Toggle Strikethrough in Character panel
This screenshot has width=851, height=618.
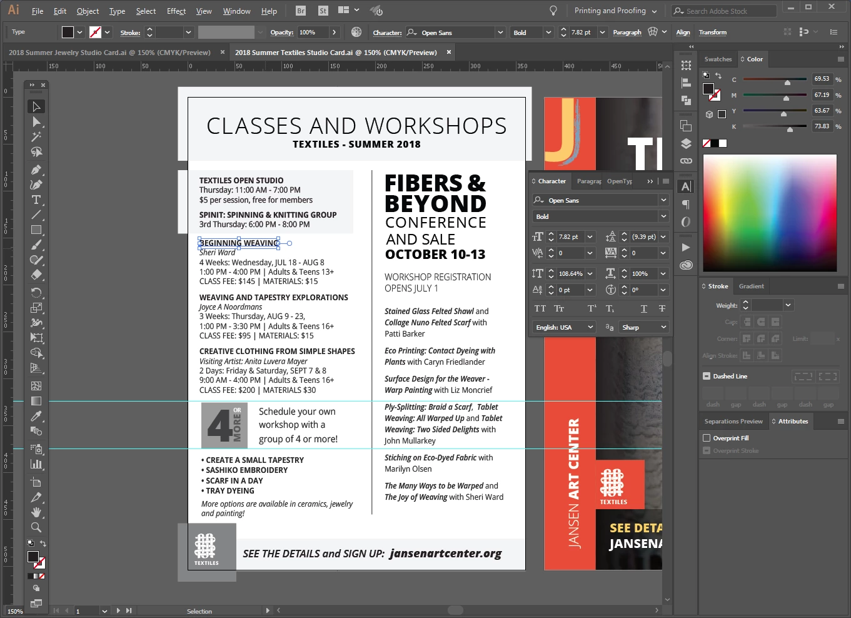[x=662, y=309]
